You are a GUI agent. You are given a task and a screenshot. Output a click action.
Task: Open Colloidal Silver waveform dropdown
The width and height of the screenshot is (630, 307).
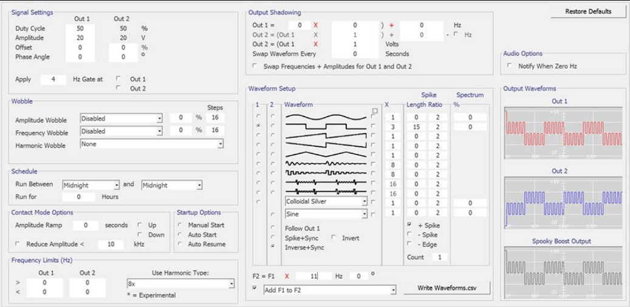click(326, 201)
